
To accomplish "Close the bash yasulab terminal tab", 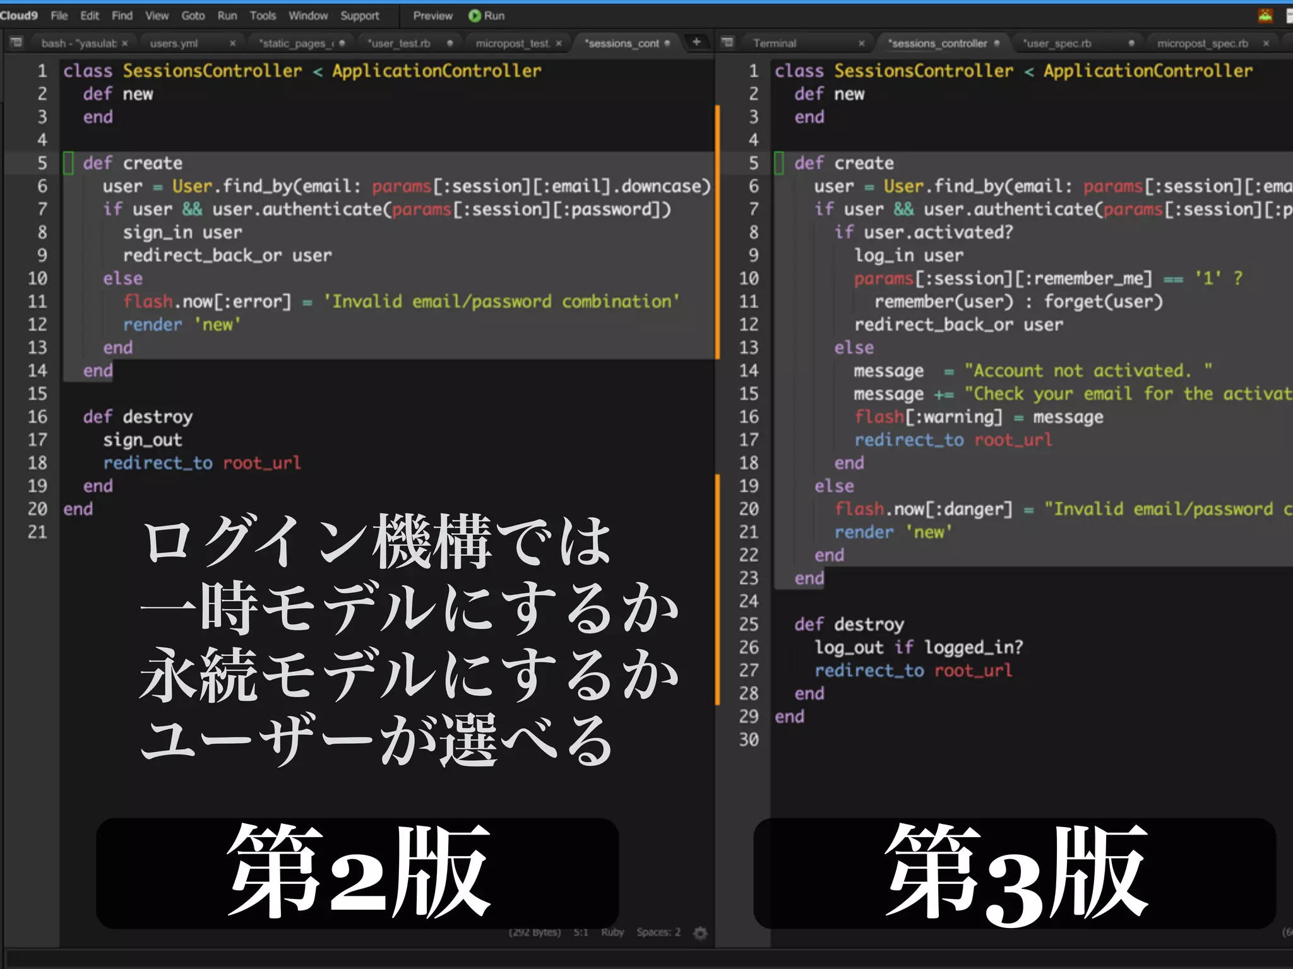I will [125, 44].
